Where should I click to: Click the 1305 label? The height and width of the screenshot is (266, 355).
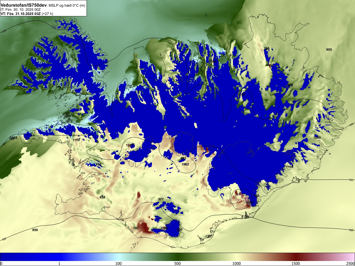click(x=14, y=138)
